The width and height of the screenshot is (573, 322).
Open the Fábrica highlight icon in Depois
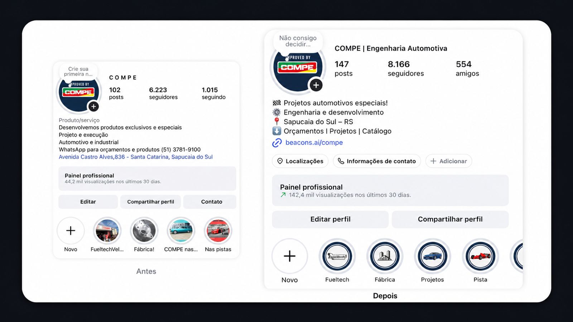[385, 256]
